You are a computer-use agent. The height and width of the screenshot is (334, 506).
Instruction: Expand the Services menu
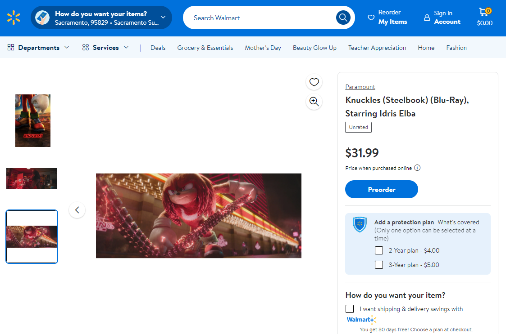105,48
